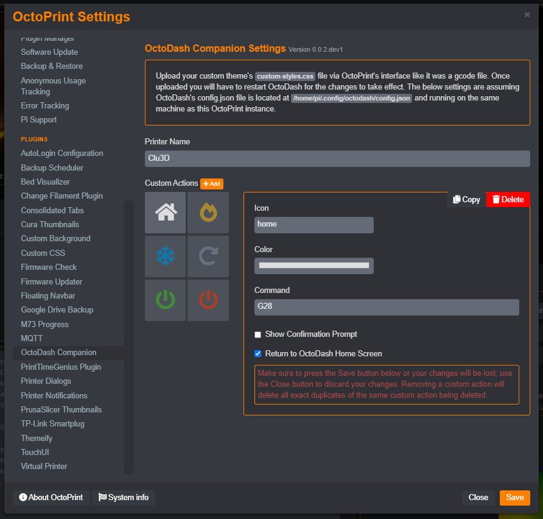Edit the Command field containing G28

tap(387, 307)
